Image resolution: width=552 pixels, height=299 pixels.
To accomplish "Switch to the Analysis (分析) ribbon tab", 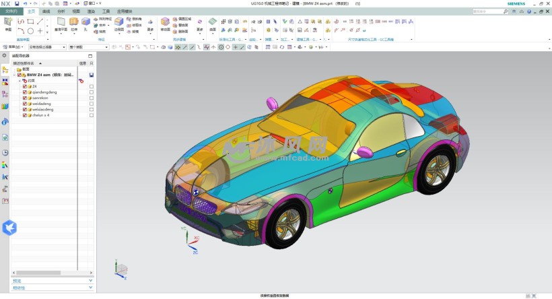I will [x=61, y=11].
